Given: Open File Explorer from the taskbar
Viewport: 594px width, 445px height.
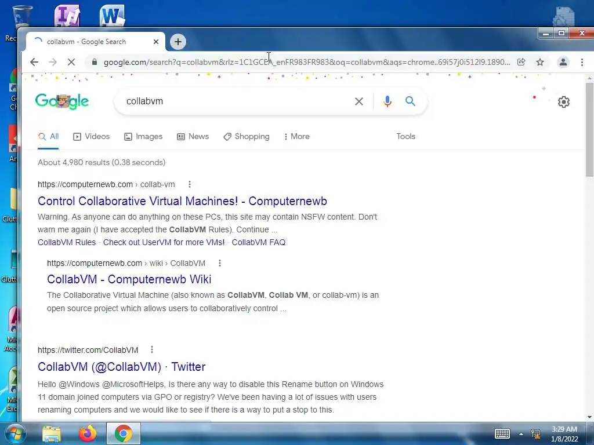Looking at the screenshot, I should 52,433.
